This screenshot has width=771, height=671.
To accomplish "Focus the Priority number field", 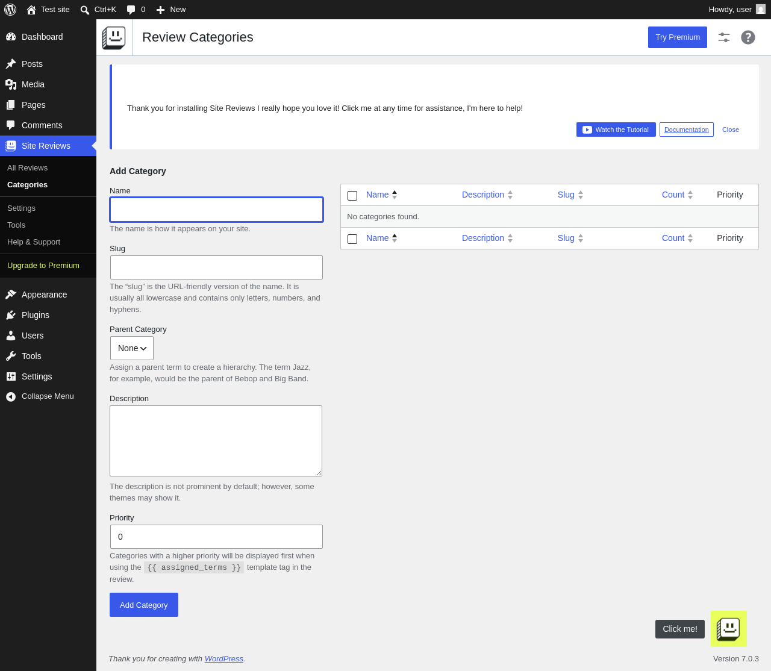I will (217, 537).
